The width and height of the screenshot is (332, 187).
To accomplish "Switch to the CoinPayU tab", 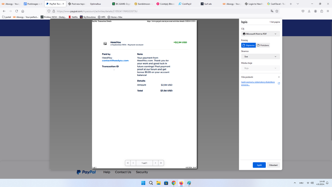I will 187,4.
